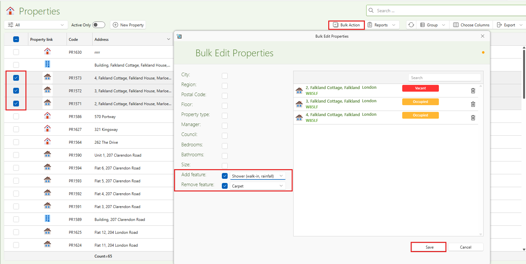Click house icon beside 3, Falkland Cottage in dialog

(299, 104)
